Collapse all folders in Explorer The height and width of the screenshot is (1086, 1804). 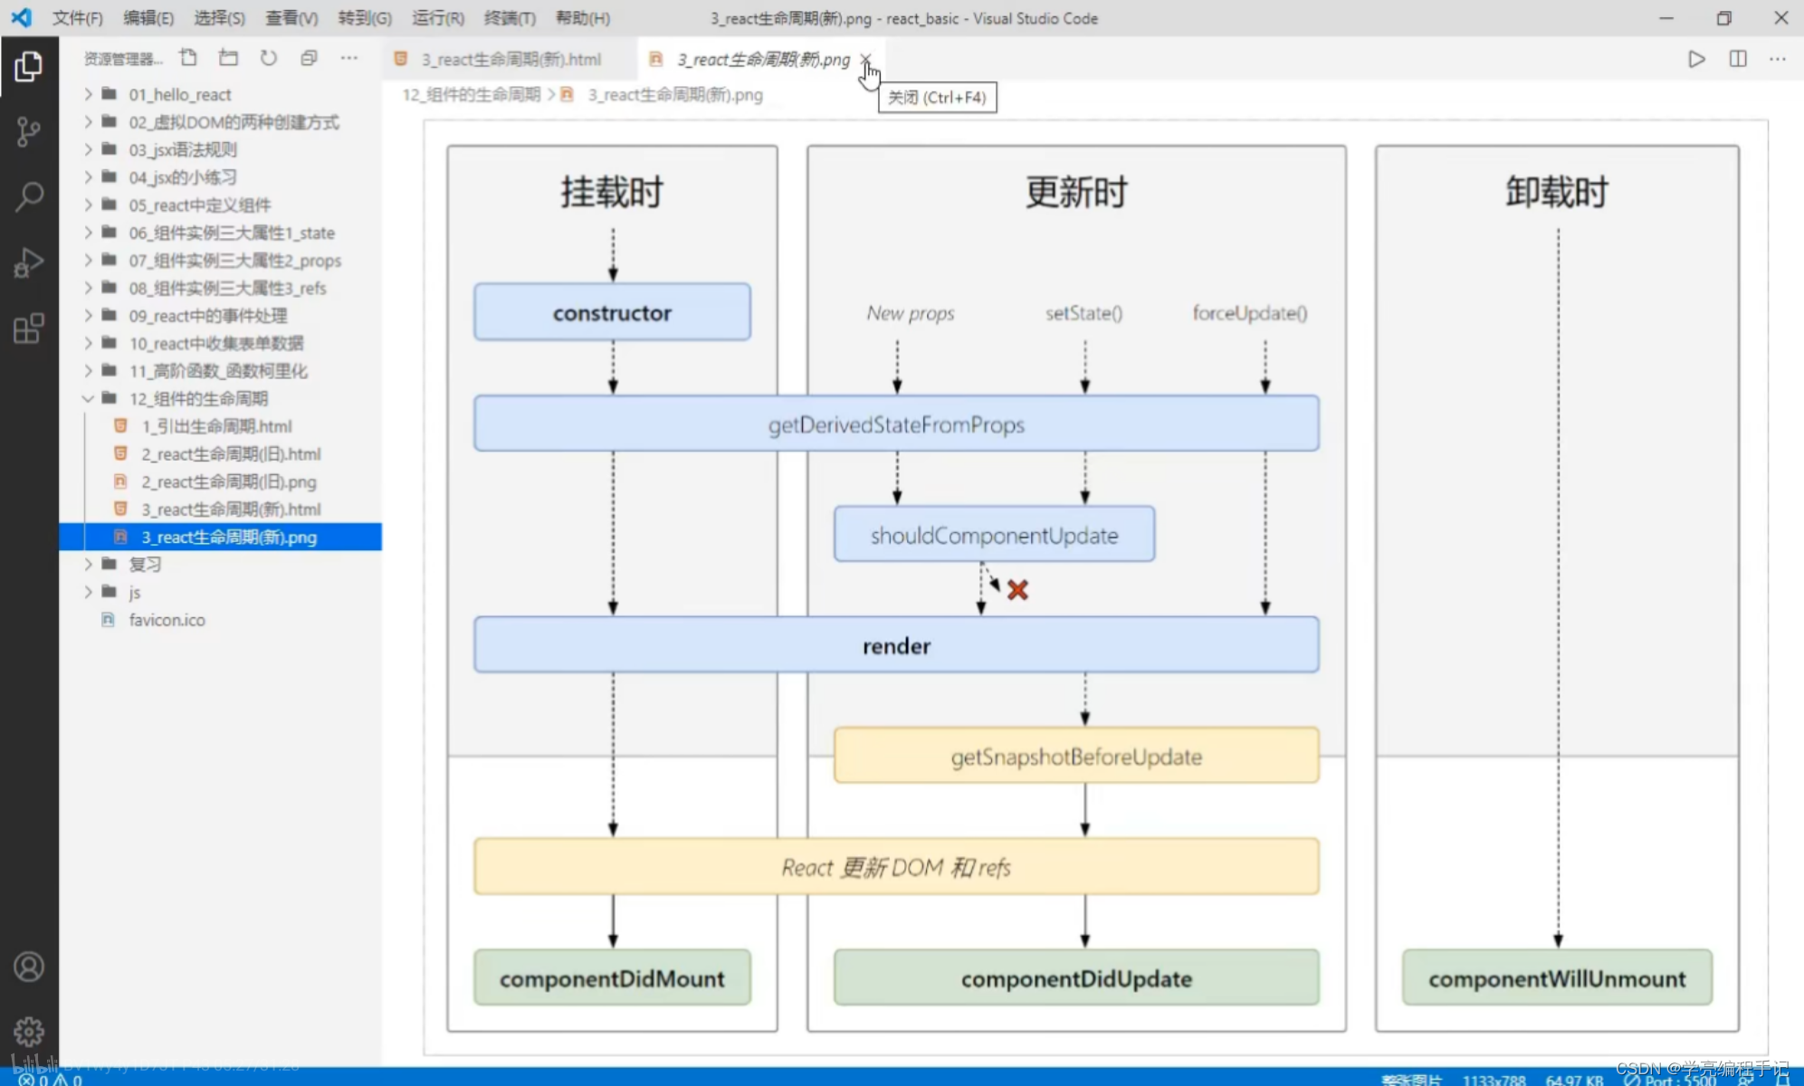[309, 59]
